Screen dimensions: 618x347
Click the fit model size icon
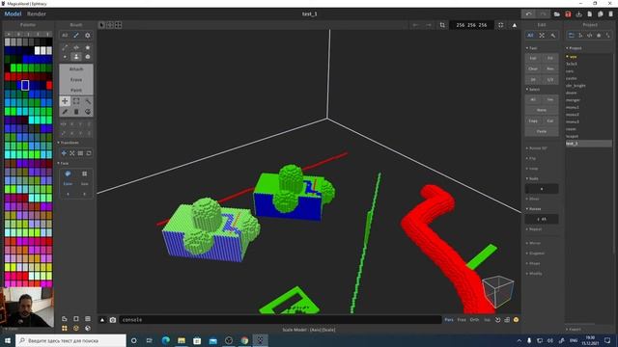click(500, 25)
